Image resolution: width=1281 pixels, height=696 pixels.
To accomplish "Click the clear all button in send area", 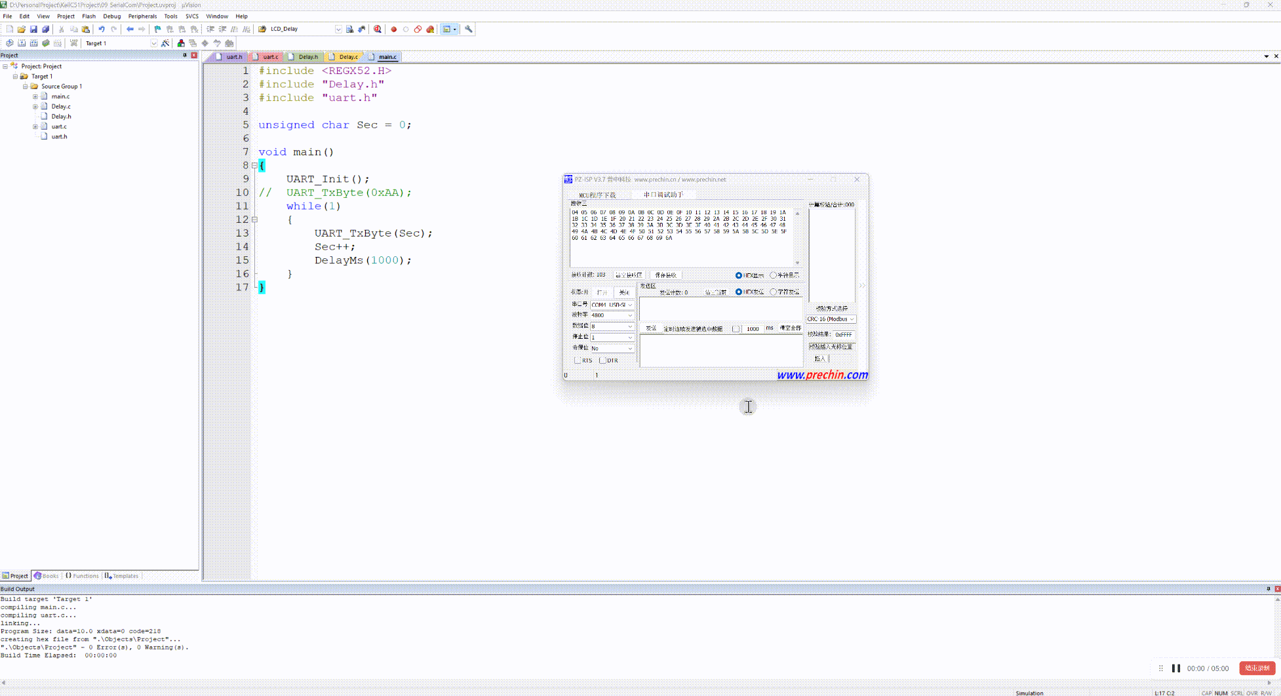I will pos(790,328).
